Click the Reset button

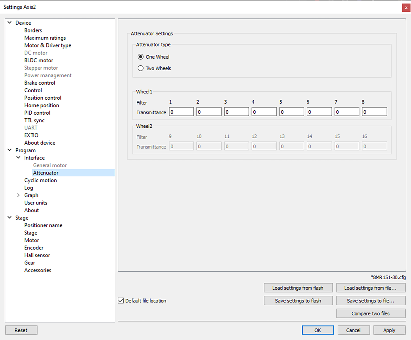coord(21,330)
